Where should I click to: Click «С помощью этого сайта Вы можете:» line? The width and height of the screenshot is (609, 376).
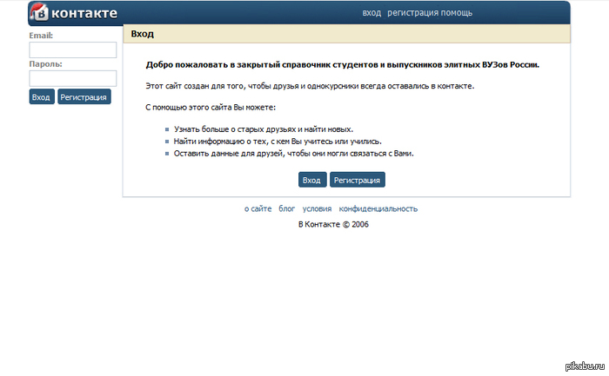point(211,108)
